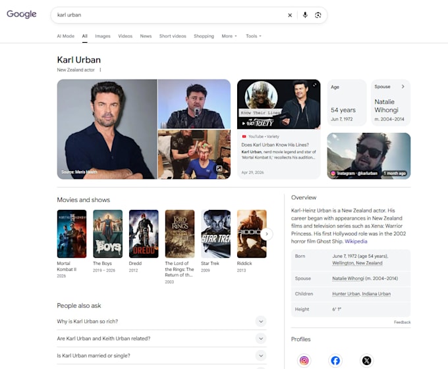Switch to the News tab
The image size is (448, 369).
(146, 36)
